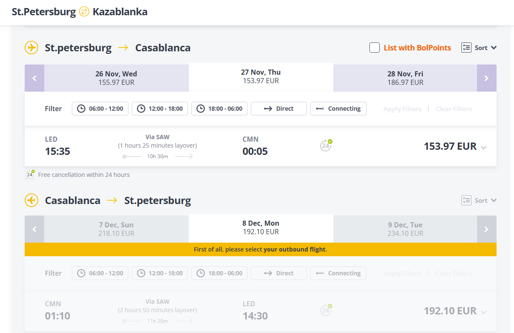Viewport: 514px width, 333px height.
Task: Show previous return dates with left arrow
Action: pos(34,229)
